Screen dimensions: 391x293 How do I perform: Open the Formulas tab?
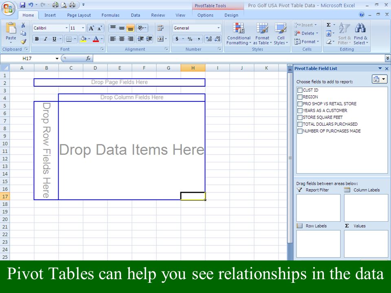pos(110,15)
